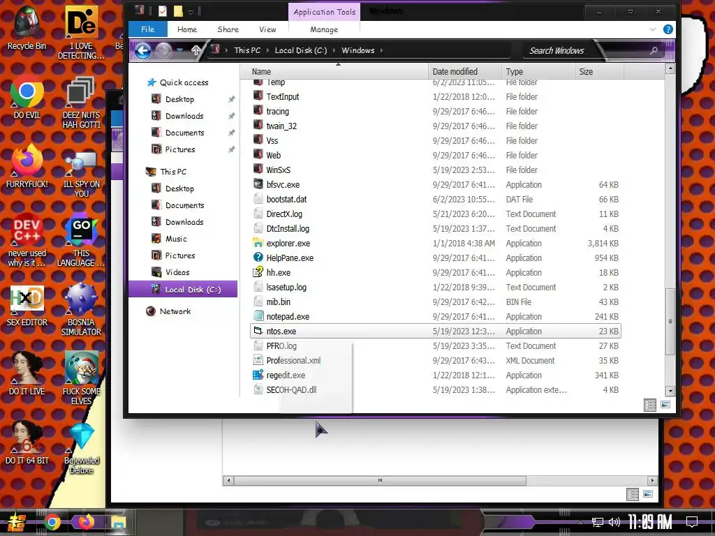Select the explorer.exe file
This screenshot has height=536, width=715.
[436, 243]
